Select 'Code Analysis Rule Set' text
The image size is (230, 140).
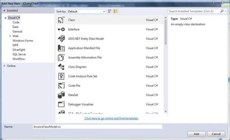pyautogui.click(x=82, y=76)
